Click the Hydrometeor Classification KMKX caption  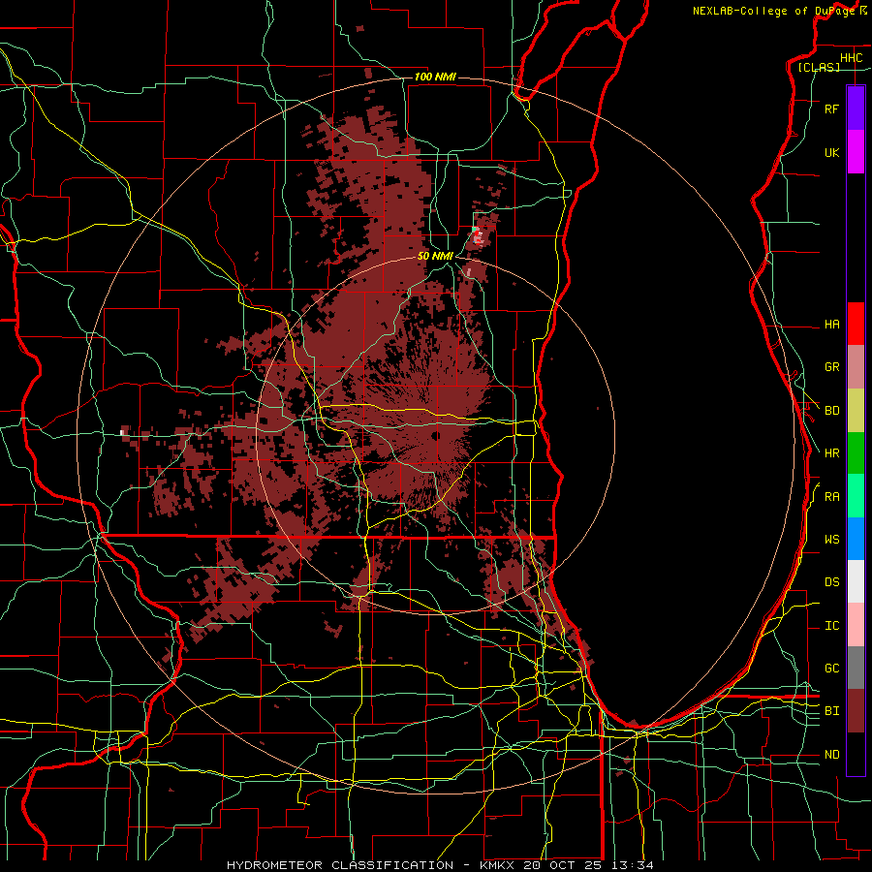(440, 865)
